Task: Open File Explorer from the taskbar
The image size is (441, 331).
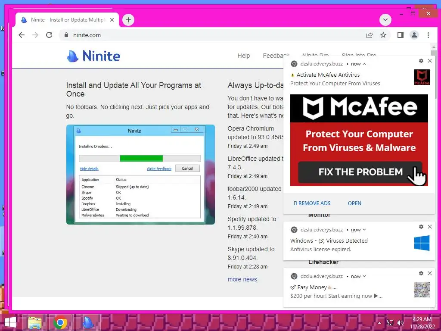Action: pyautogui.click(x=34, y=322)
